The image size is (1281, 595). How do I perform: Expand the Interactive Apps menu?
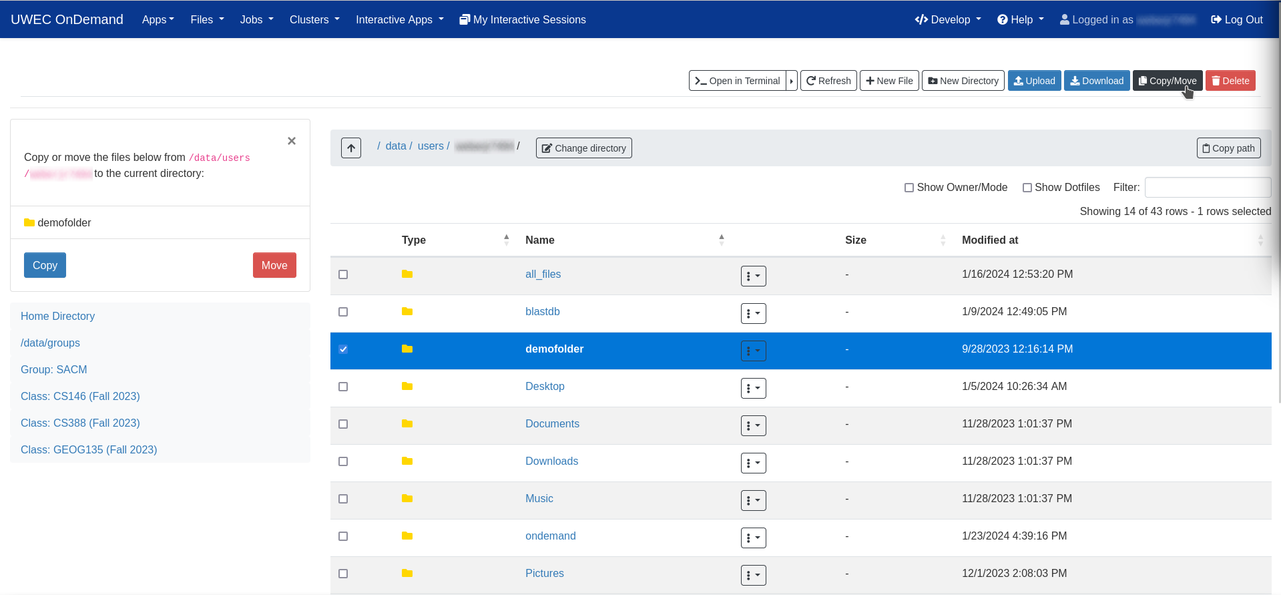tap(399, 20)
